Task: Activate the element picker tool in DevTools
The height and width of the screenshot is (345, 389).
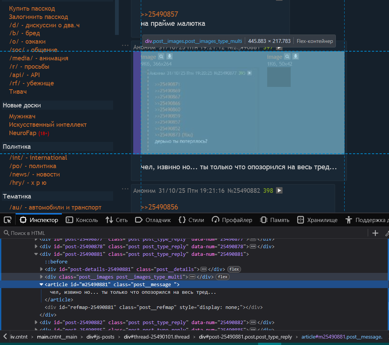Action: point(8,220)
